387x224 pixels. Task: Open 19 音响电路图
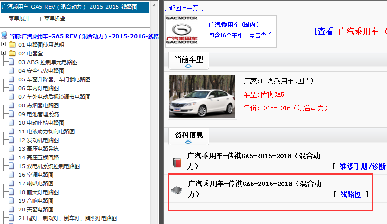(36, 201)
